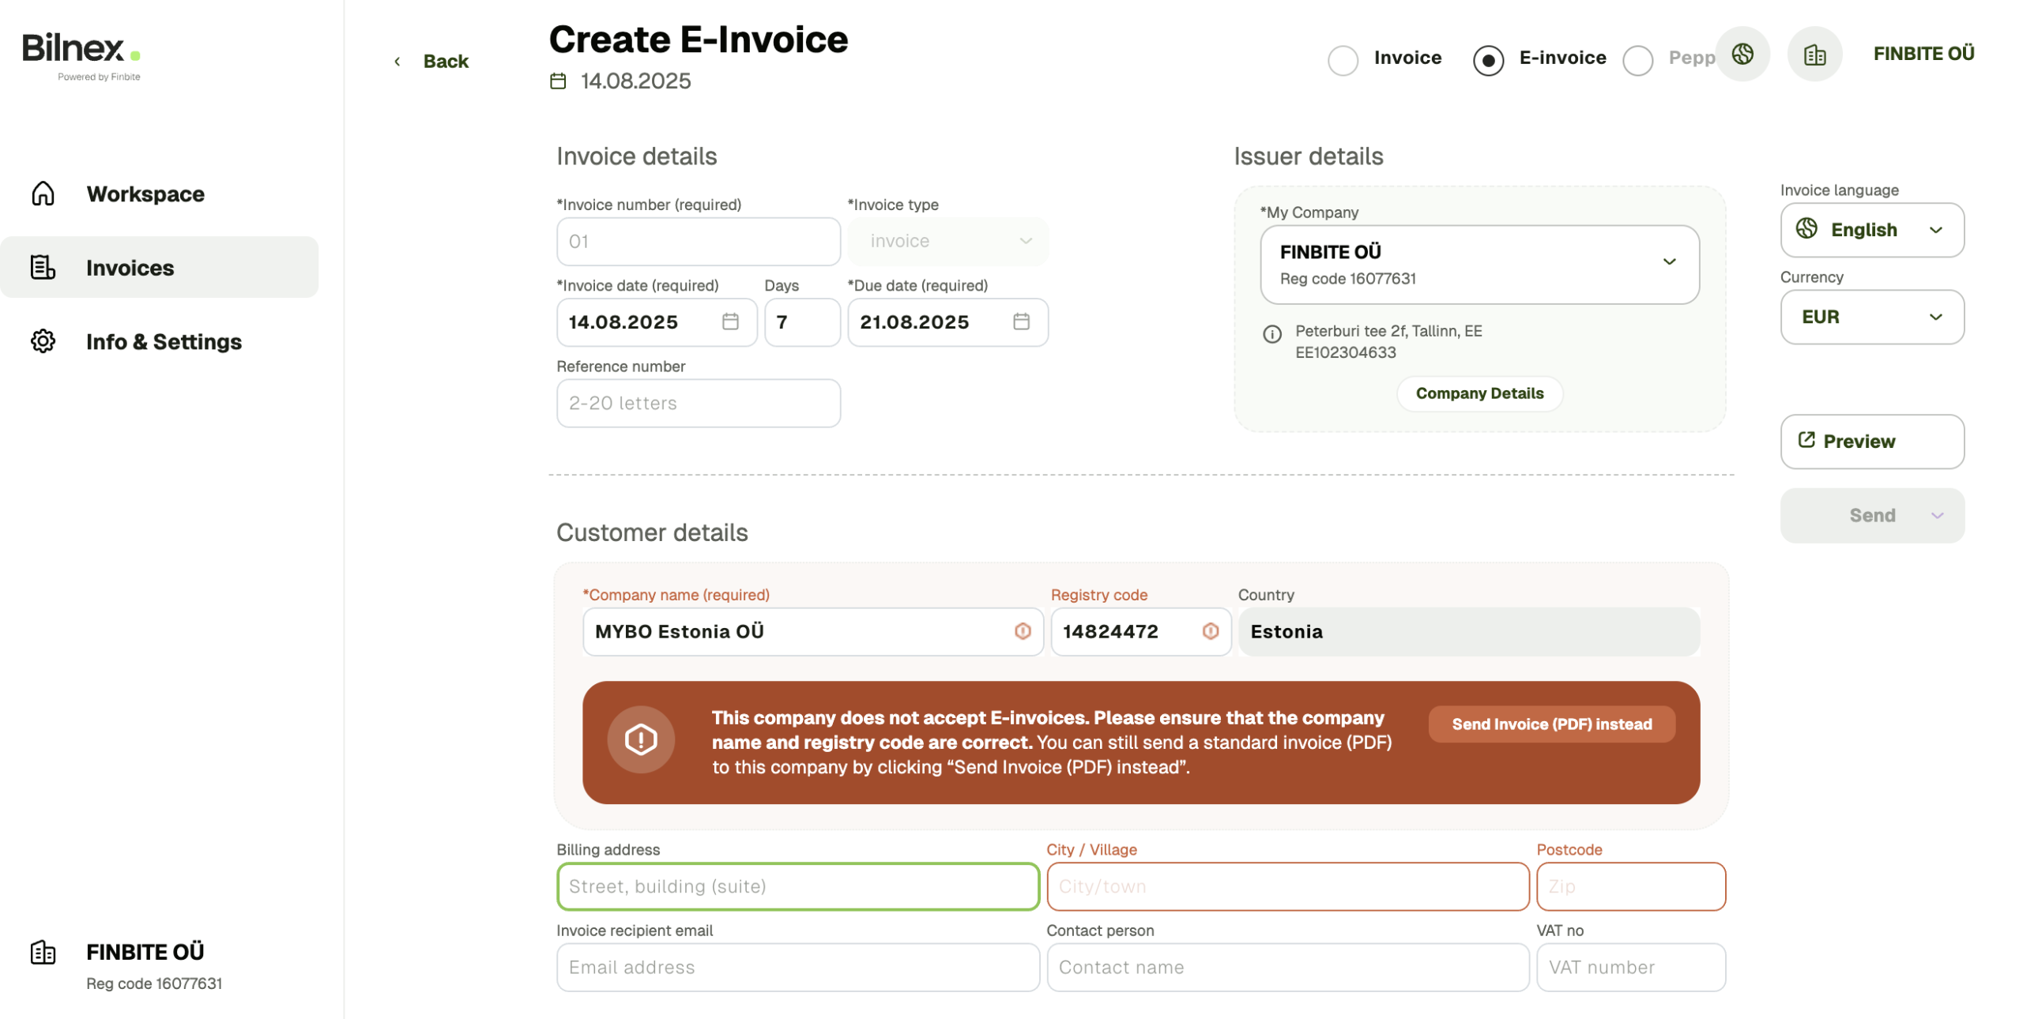The width and height of the screenshot is (2023, 1019).
Task: Click the Workspace home icon
Action: click(x=43, y=194)
